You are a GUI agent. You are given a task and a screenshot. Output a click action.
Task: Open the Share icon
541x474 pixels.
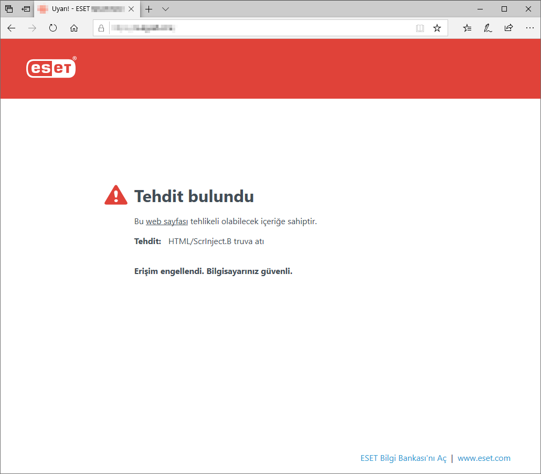coord(508,28)
